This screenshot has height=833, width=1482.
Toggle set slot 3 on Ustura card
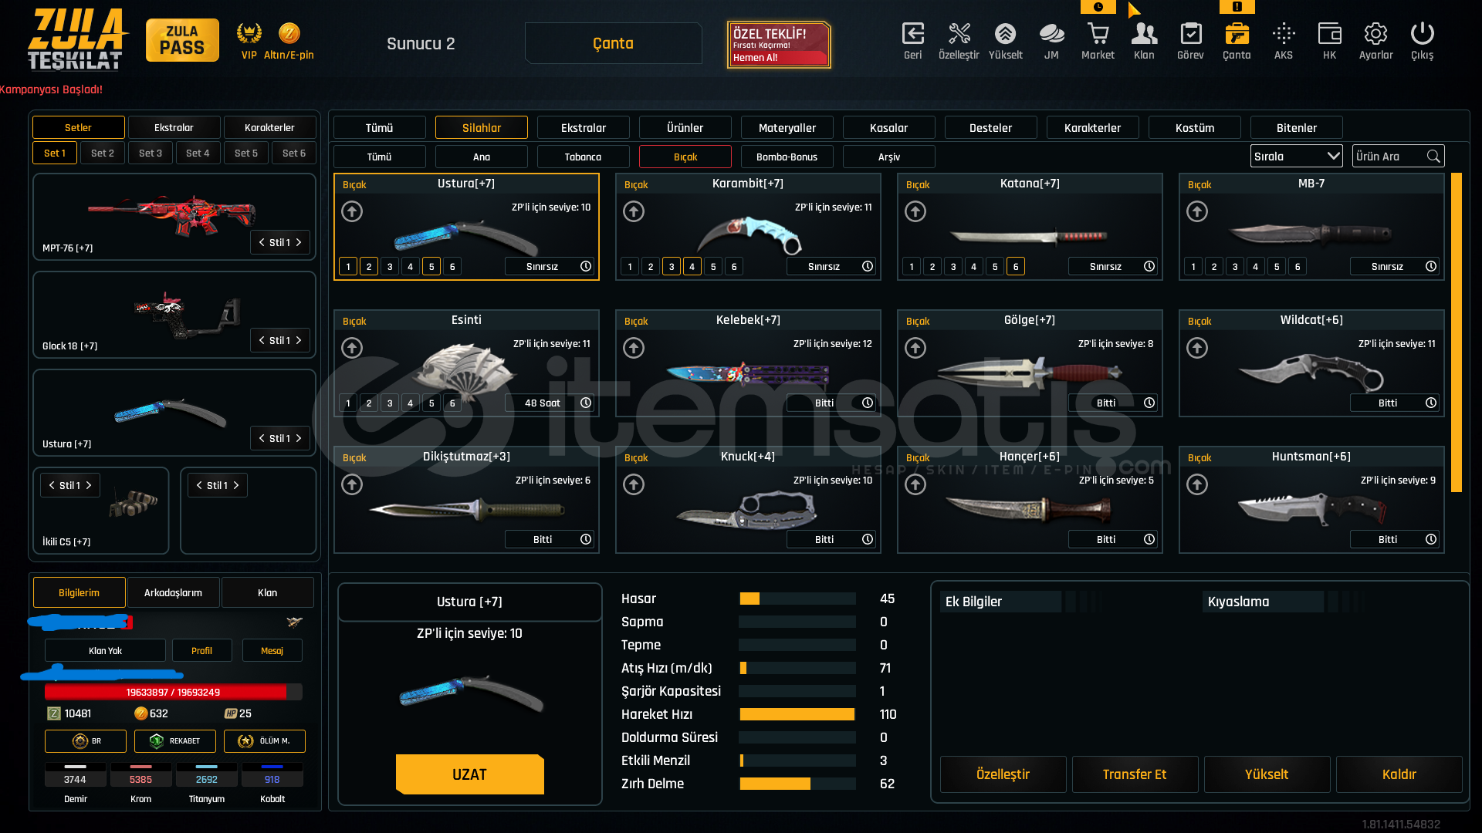pyautogui.click(x=390, y=267)
